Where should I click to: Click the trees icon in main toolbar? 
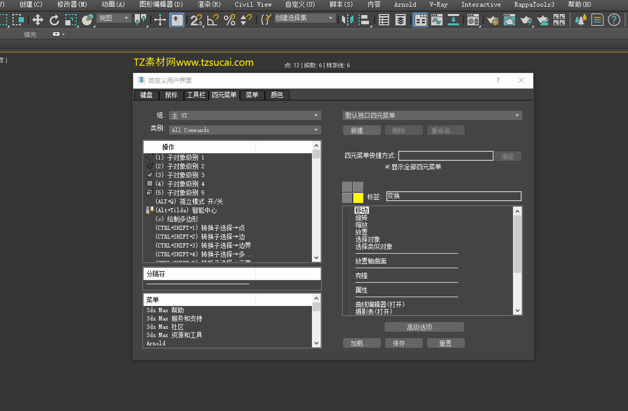580,20
